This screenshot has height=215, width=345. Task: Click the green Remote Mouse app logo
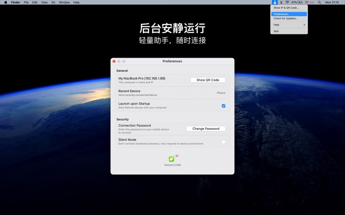point(172,159)
